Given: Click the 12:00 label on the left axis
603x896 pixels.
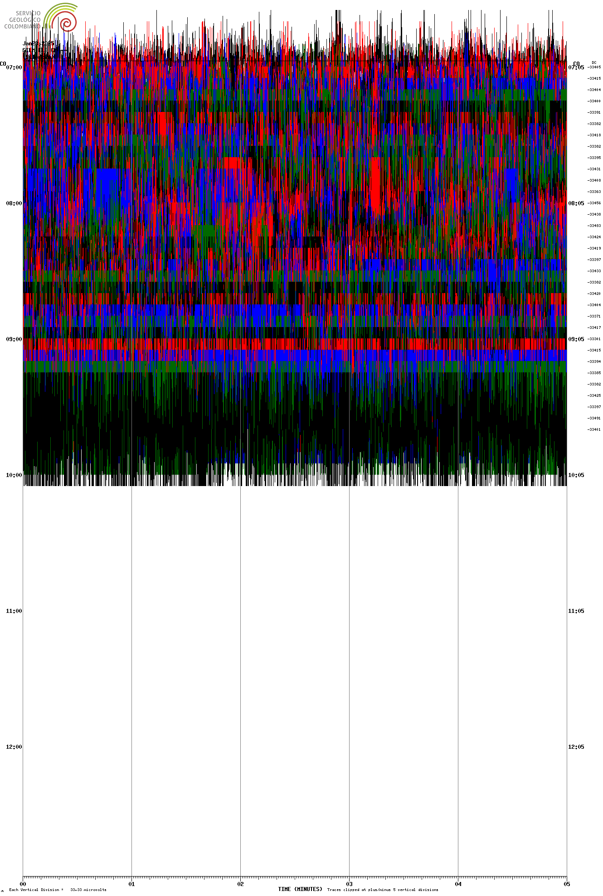Looking at the screenshot, I should point(14,747).
